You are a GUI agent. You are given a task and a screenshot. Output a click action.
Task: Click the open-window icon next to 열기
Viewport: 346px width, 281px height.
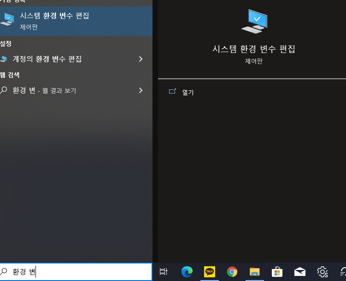coord(172,91)
